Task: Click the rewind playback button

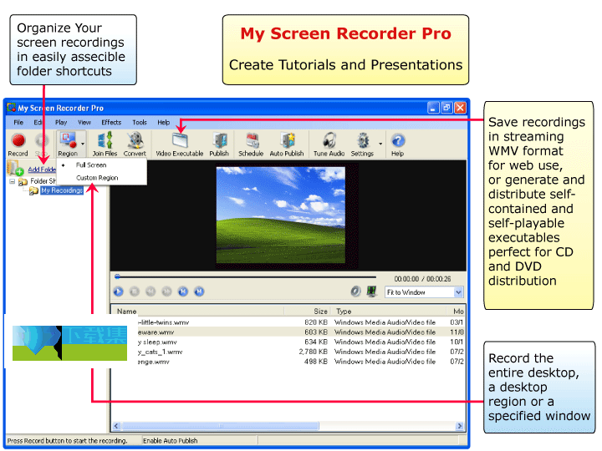Action: [150, 291]
